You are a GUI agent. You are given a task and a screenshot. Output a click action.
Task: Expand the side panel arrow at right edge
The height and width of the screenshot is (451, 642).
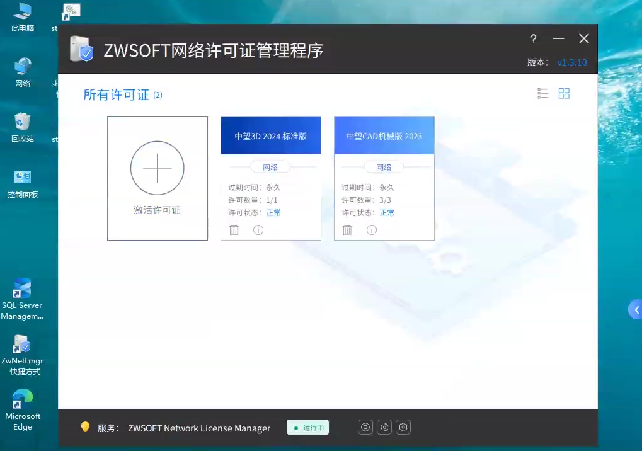(636, 310)
